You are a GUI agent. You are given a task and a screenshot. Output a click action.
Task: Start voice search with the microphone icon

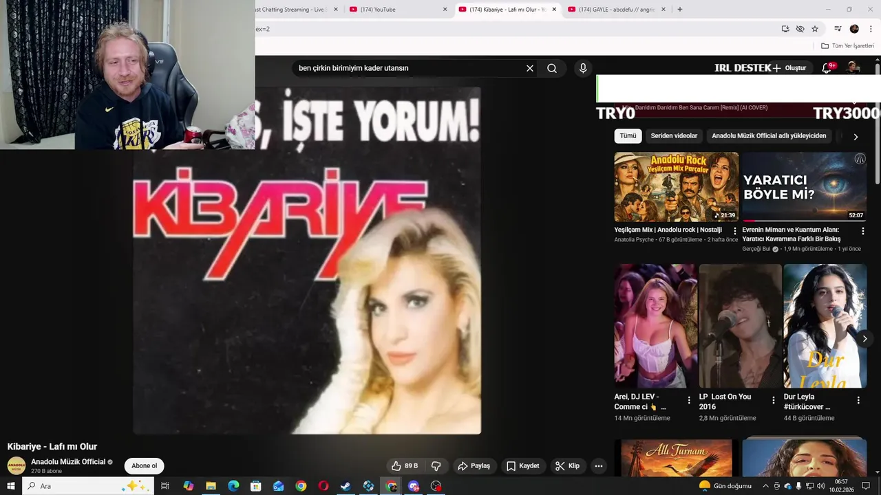pyautogui.click(x=583, y=68)
